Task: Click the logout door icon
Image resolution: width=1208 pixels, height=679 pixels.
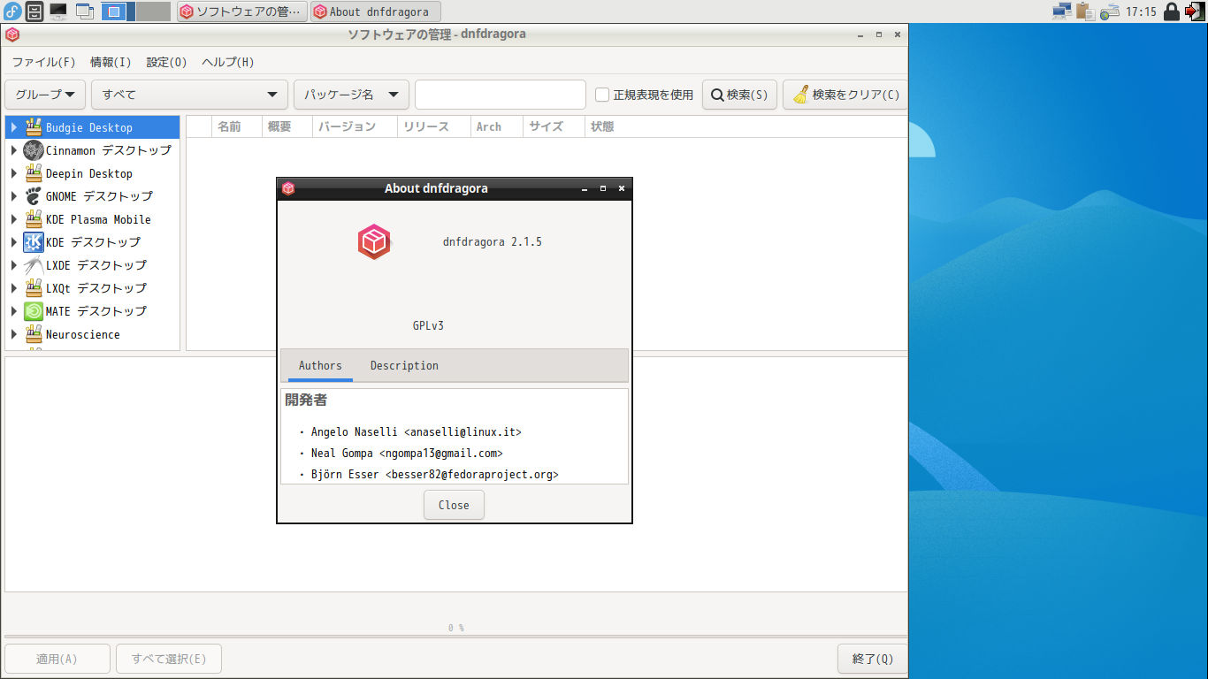Action: [x=1195, y=11]
